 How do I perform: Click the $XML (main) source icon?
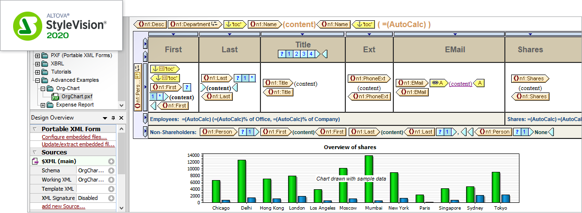pos(35,161)
